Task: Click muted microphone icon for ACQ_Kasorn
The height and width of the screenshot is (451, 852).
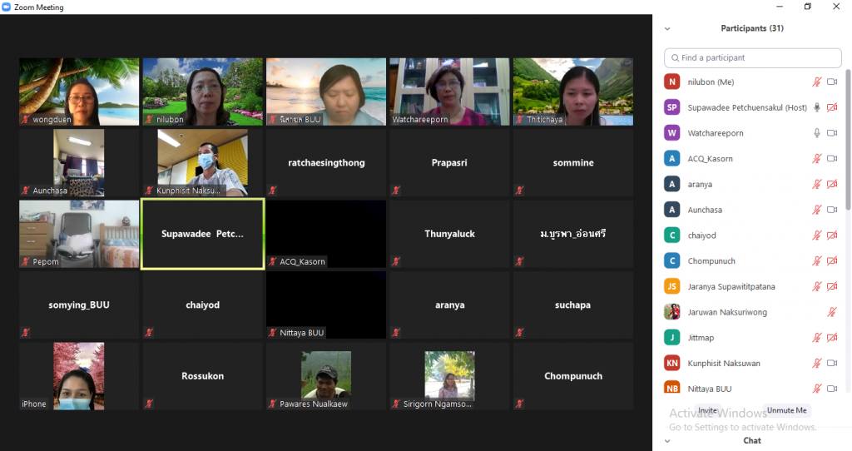Action: click(x=816, y=159)
